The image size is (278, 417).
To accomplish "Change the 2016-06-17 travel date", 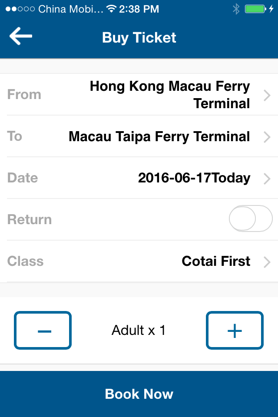I will click(194, 178).
